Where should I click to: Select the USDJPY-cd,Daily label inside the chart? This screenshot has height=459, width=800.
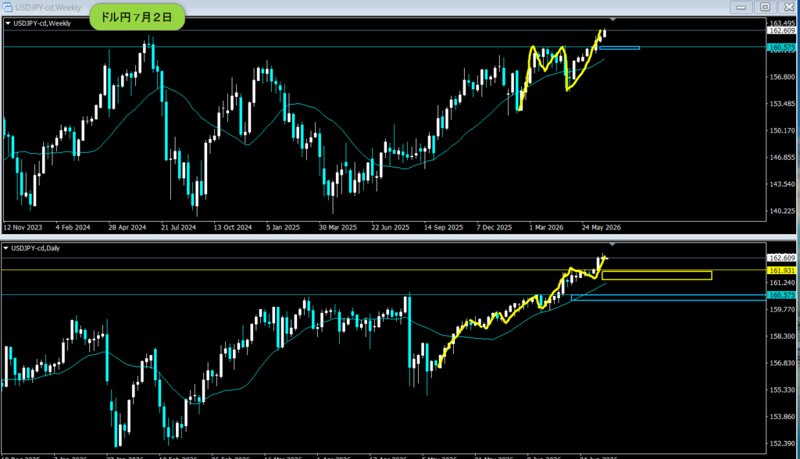point(35,248)
